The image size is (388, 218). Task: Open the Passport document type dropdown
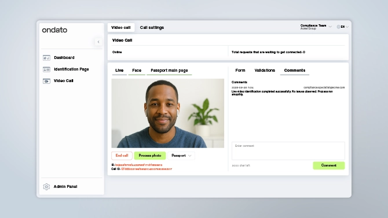(x=181, y=156)
